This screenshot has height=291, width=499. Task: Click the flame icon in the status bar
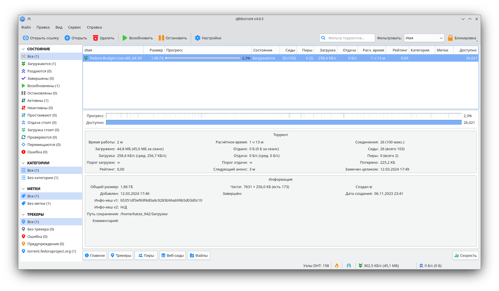point(336,266)
